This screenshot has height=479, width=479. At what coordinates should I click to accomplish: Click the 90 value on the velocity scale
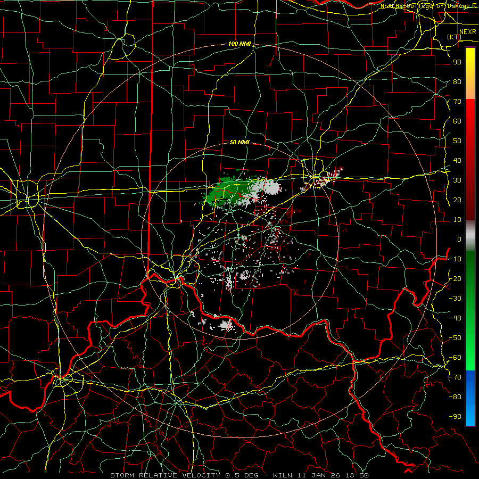(457, 62)
